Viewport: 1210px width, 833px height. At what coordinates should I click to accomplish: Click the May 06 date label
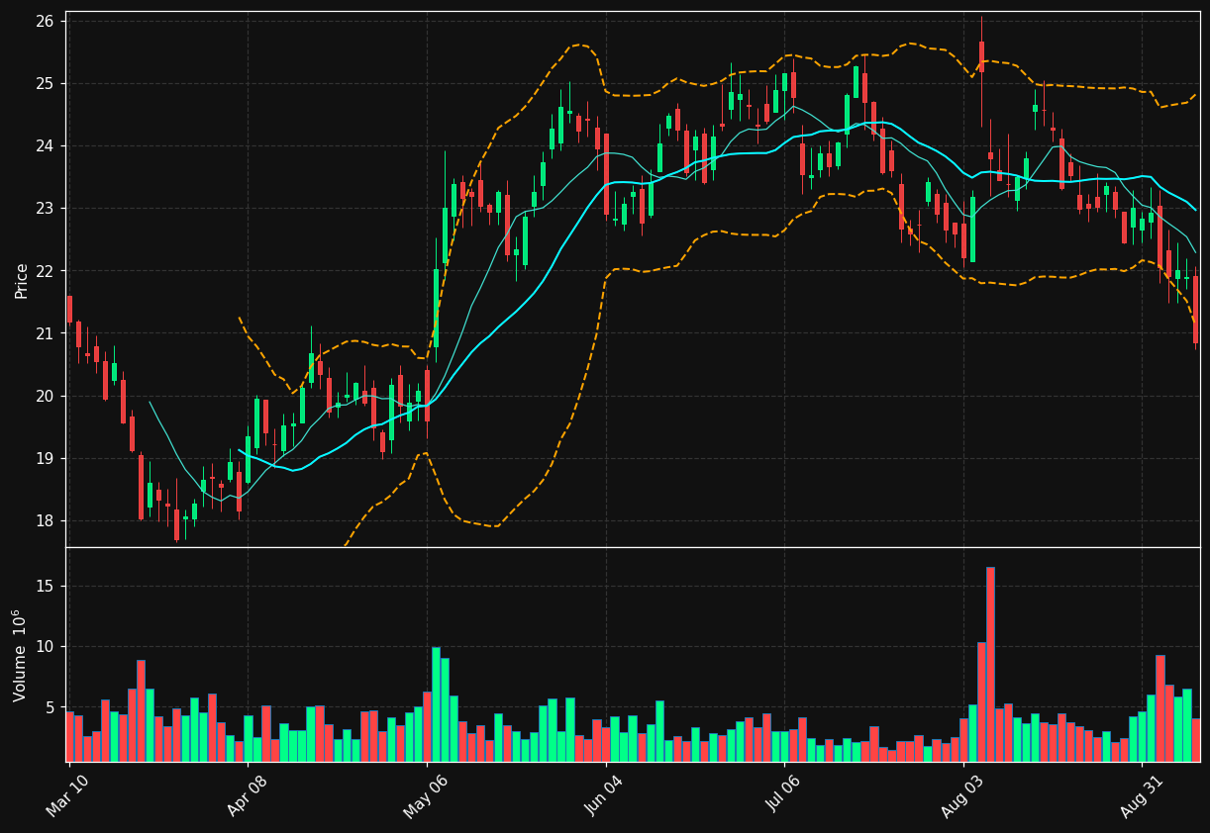[426, 794]
